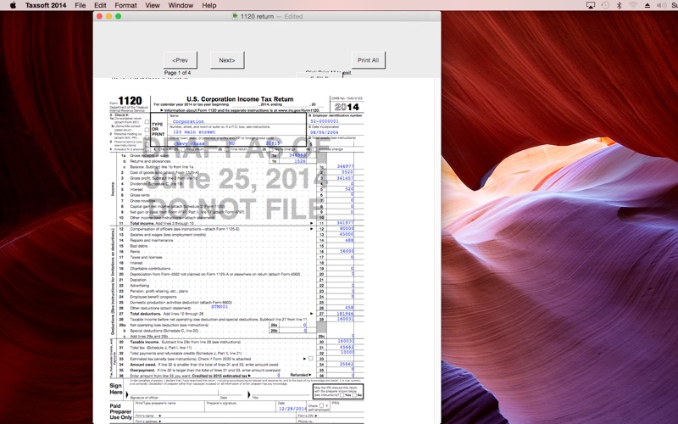Click the Print All button

368,60
